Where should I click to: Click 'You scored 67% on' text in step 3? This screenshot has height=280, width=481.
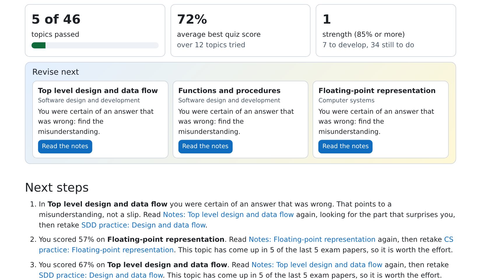(x=72, y=265)
